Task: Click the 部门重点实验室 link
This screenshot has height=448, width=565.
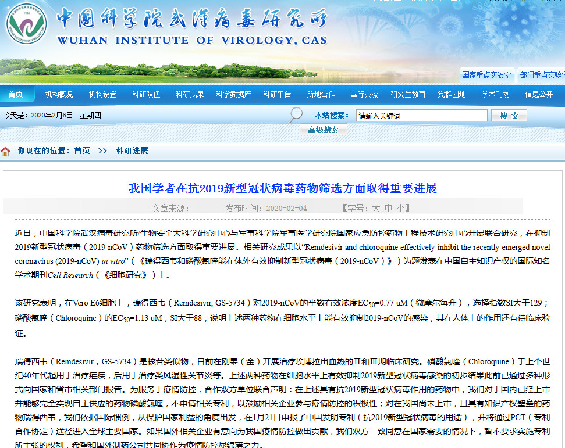Action: tap(542, 75)
